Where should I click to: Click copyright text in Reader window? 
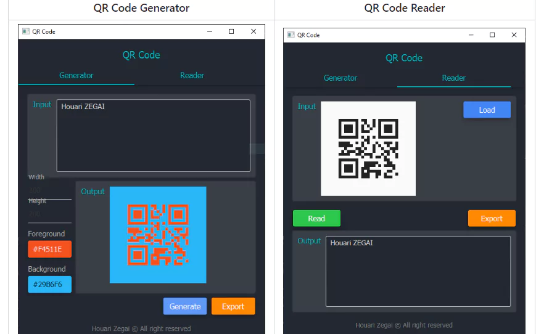[x=404, y=325]
